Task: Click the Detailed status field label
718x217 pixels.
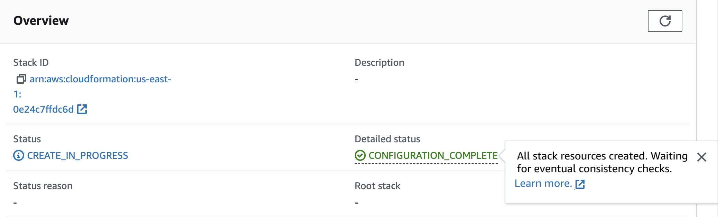Action: 387,139
